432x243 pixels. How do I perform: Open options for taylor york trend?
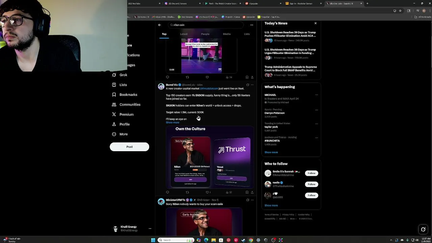tap(317, 124)
